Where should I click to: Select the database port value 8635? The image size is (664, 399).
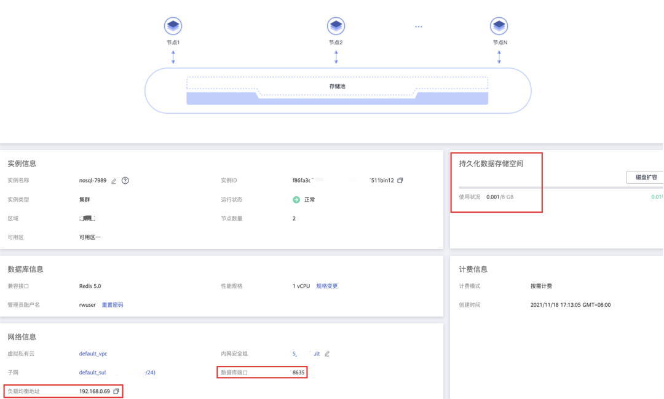[x=298, y=373]
